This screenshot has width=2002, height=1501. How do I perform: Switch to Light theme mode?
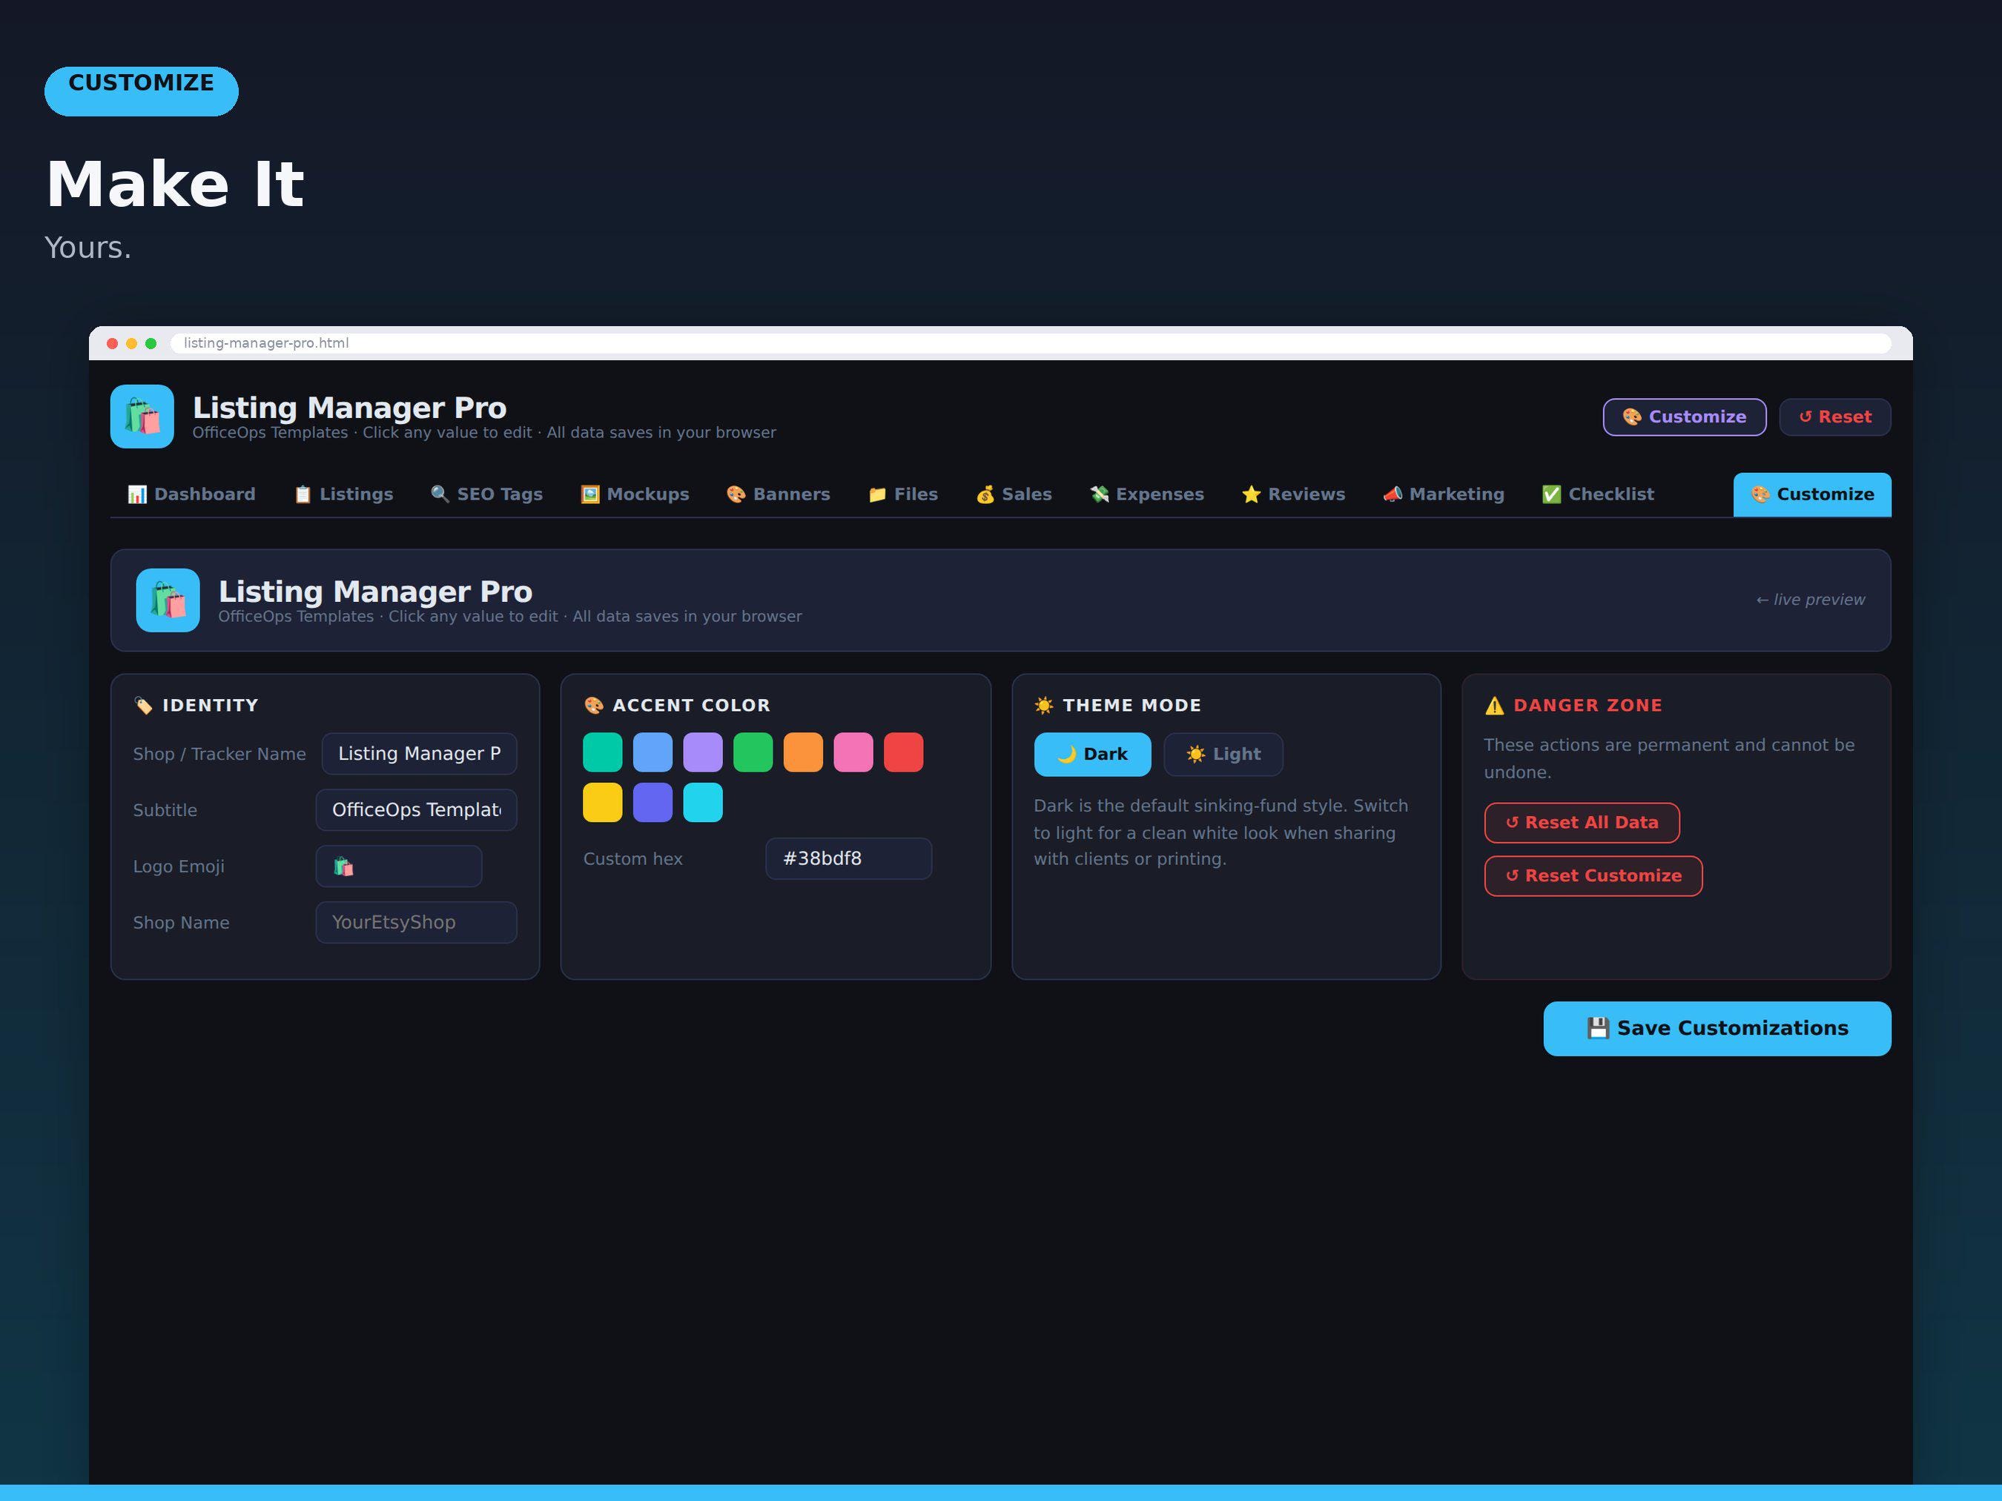[x=1223, y=755]
